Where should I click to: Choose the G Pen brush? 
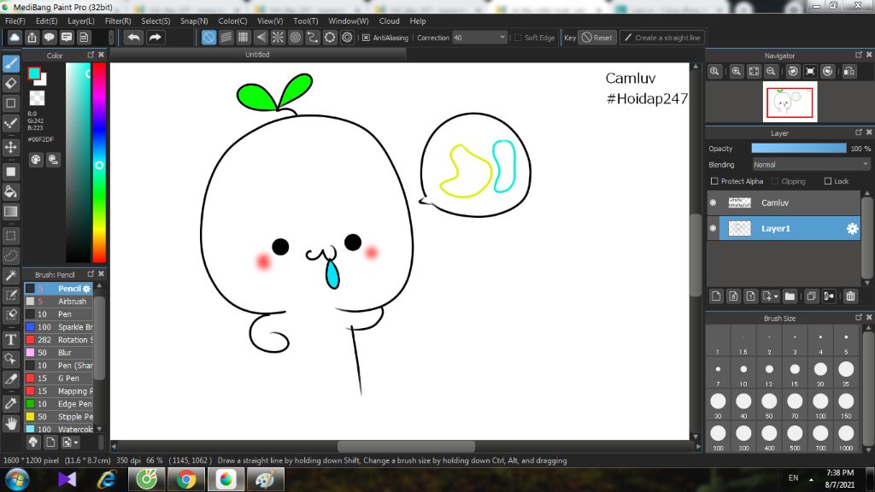click(x=59, y=378)
